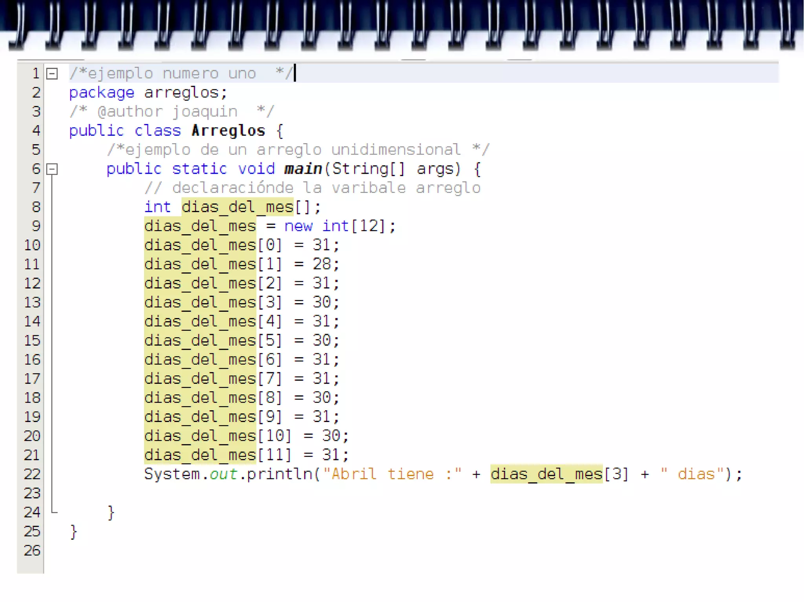Click index [10] on line 20
The height and width of the screenshot is (602, 804).
click(274, 436)
